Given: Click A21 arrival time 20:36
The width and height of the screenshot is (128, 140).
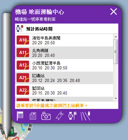Looking at the screenshot, I should pos(62,81).
